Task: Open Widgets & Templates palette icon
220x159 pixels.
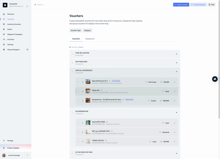Action: (4, 34)
